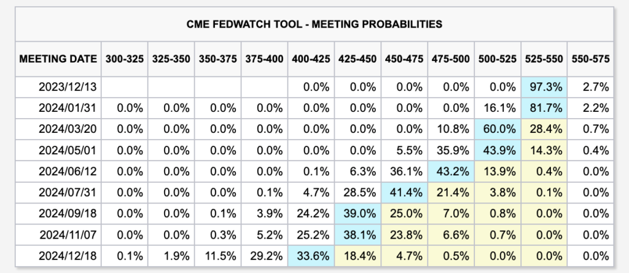The image size is (629, 273).
Task: Click the highlighted 97.3% probability cell
Action: (544, 87)
